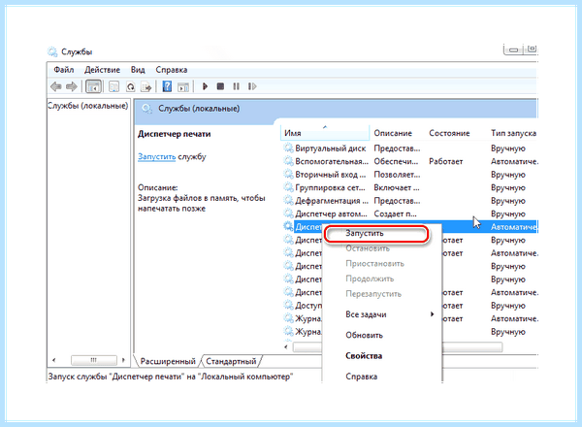
Task: Choose Справка in context menu
Action: point(382,377)
